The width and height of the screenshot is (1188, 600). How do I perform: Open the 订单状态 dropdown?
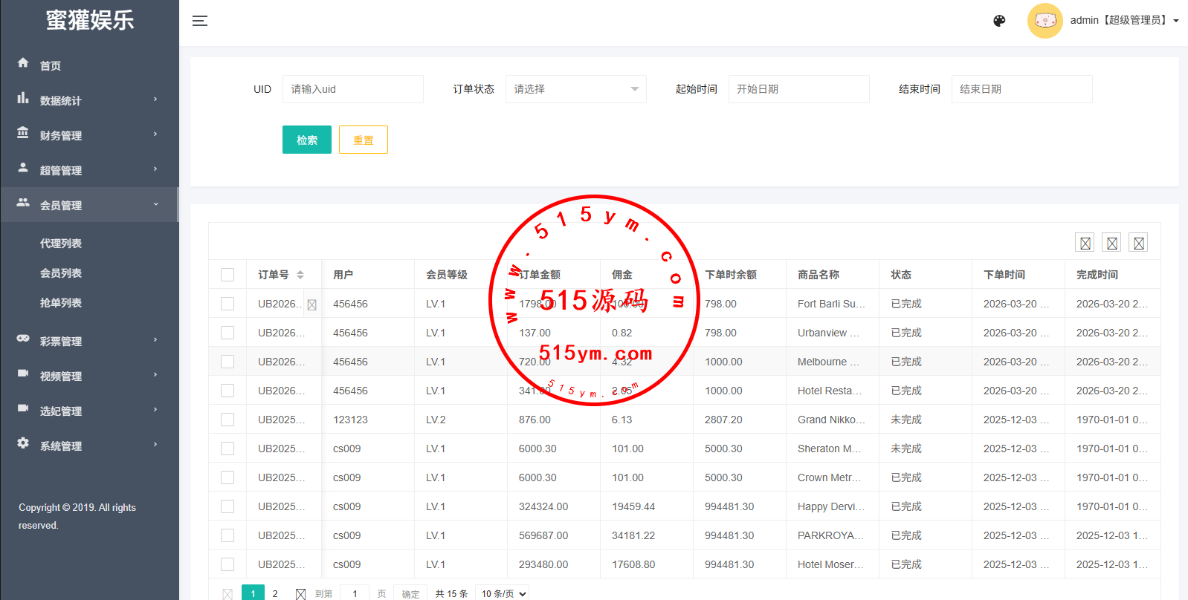pos(575,89)
